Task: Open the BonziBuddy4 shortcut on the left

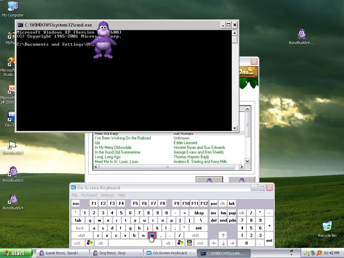Action: click(x=13, y=202)
